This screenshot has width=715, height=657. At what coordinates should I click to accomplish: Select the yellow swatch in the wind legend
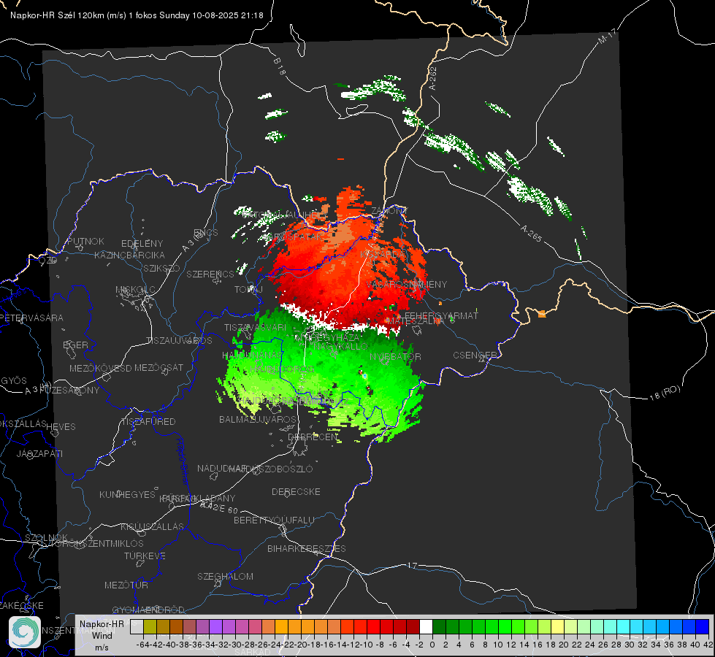(x=557, y=627)
